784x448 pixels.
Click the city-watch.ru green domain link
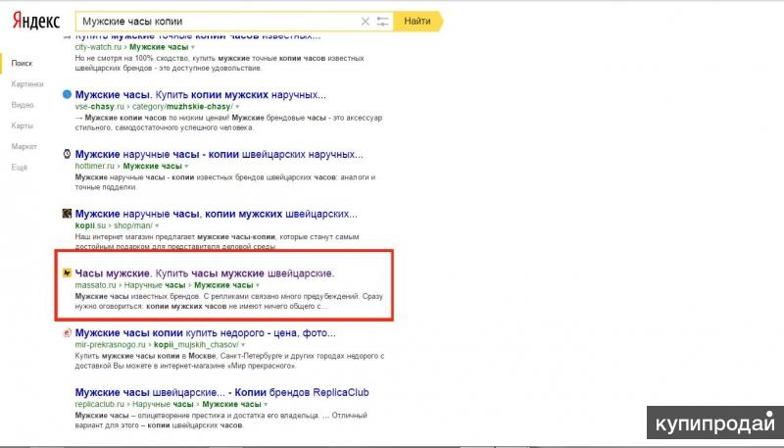[98, 47]
